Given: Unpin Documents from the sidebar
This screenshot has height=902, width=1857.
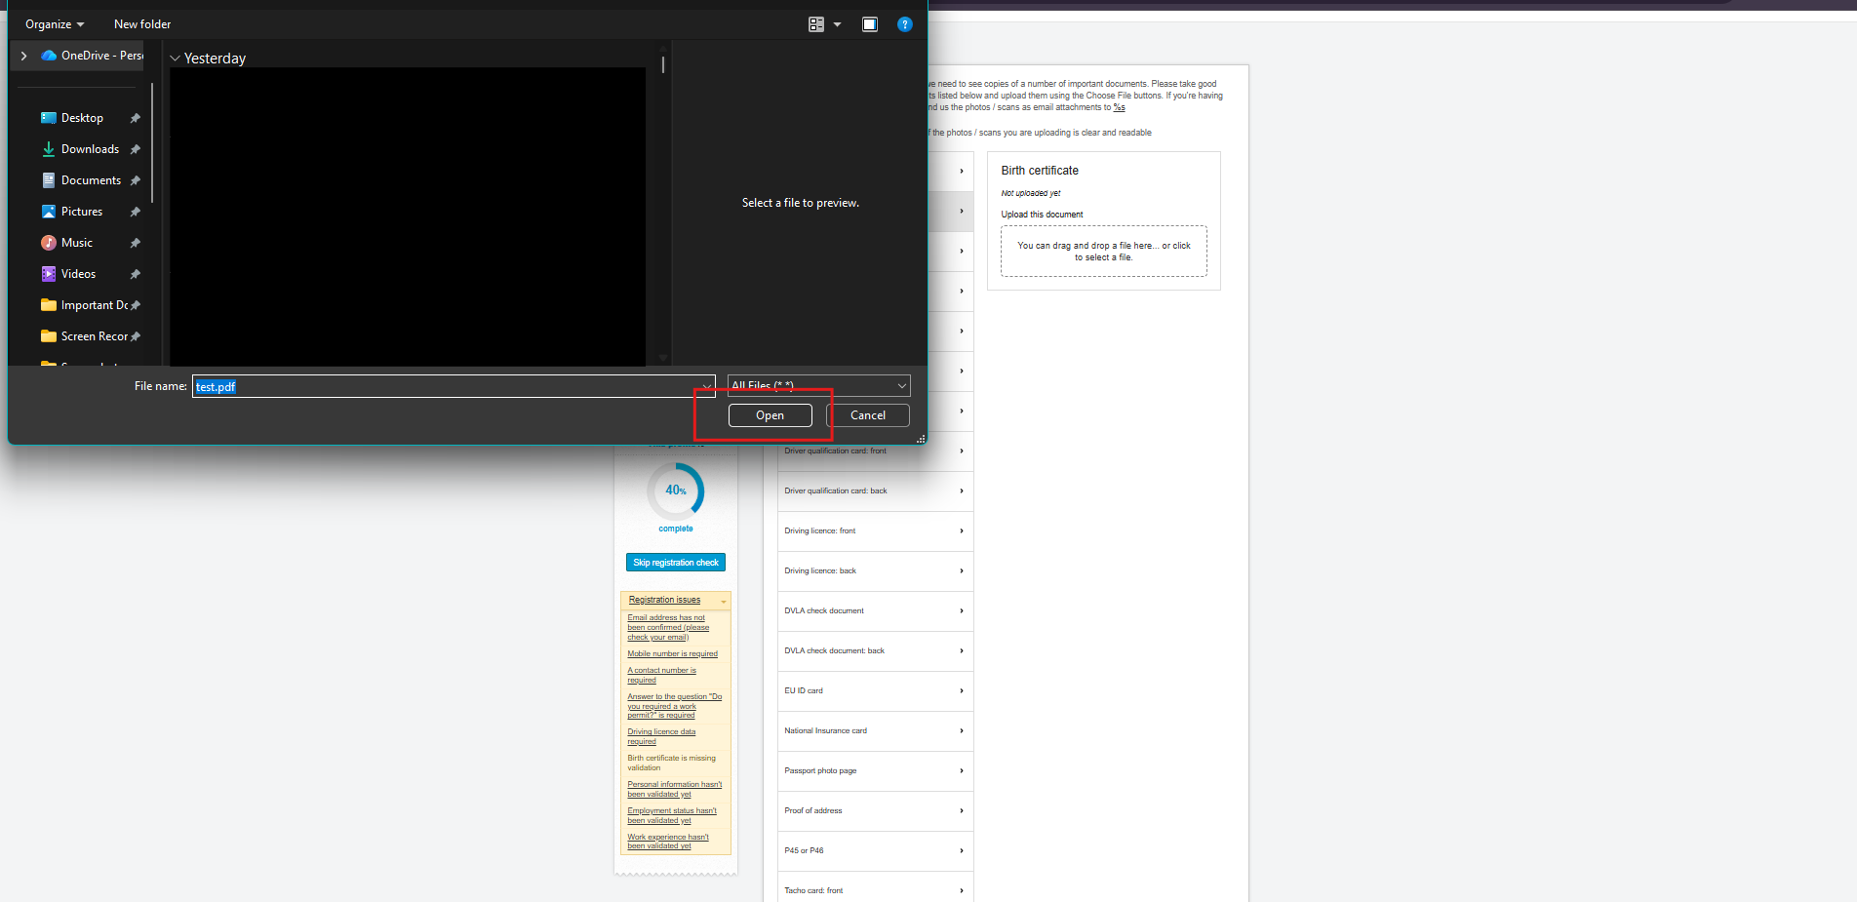Looking at the screenshot, I should 136,180.
